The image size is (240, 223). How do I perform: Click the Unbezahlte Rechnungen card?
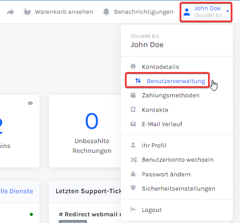click(85, 131)
